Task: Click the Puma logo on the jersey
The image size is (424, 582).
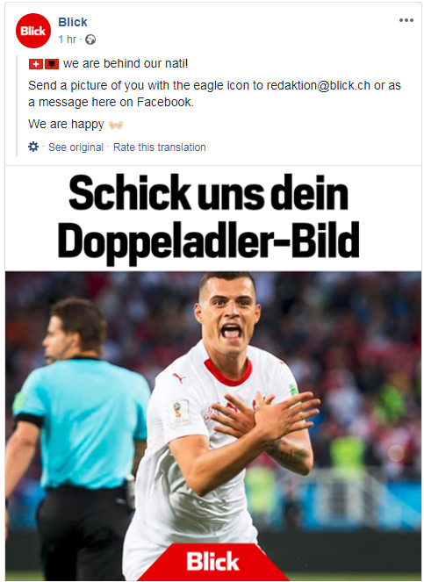Action: click(x=179, y=378)
